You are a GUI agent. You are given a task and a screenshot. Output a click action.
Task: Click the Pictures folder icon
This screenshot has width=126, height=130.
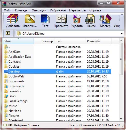6,116
